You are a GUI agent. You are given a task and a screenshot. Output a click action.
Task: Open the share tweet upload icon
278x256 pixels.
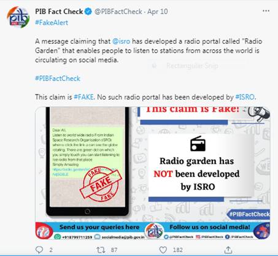(x=228, y=250)
